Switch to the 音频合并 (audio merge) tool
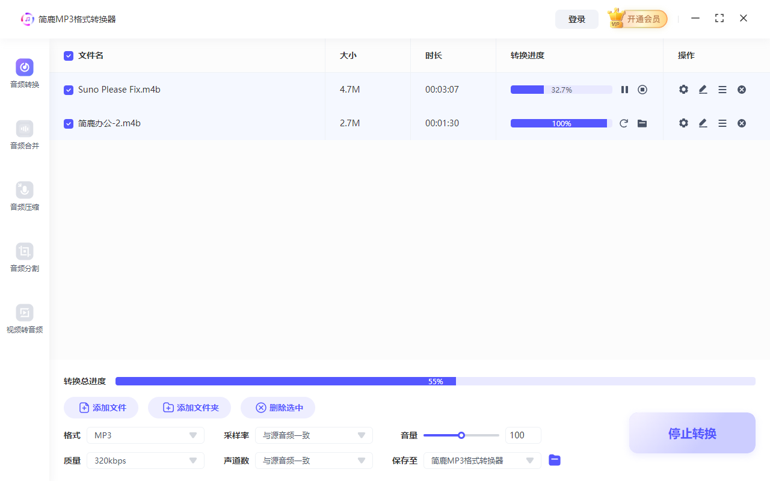This screenshot has width=770, height=481. pos(24,133)
